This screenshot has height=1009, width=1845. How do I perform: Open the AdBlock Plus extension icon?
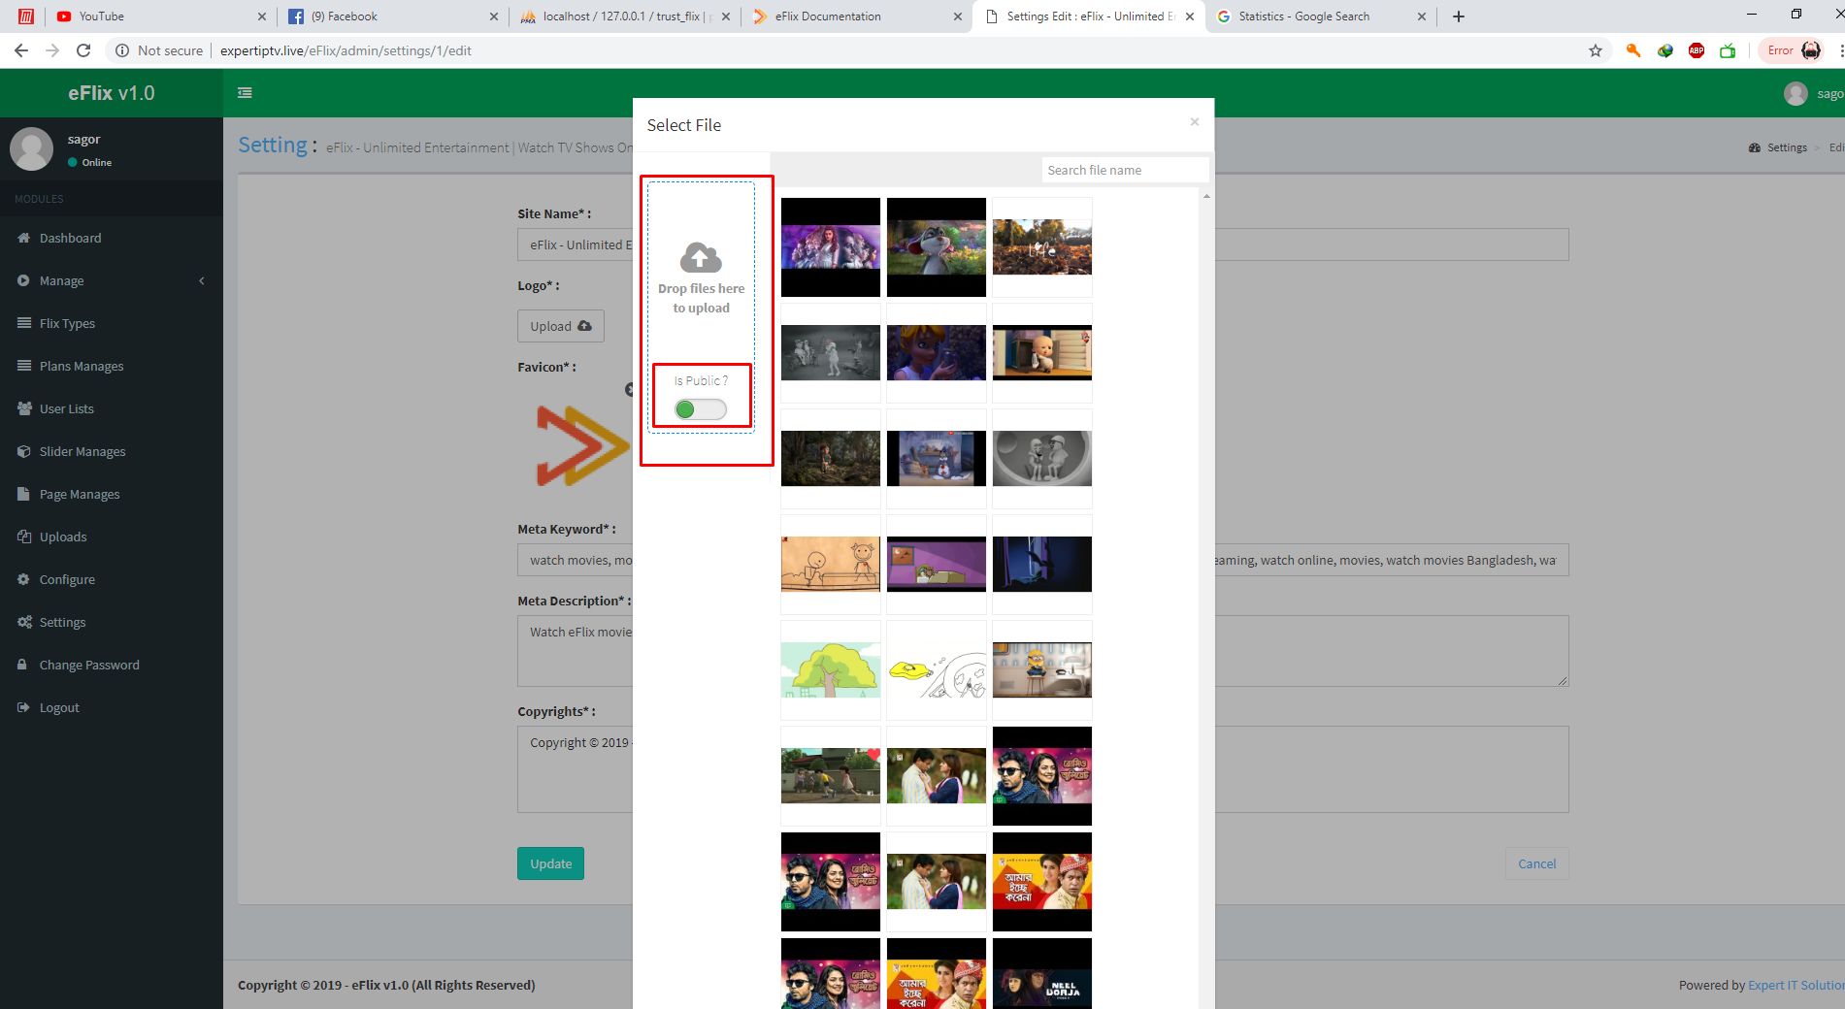click(1696, 50)
